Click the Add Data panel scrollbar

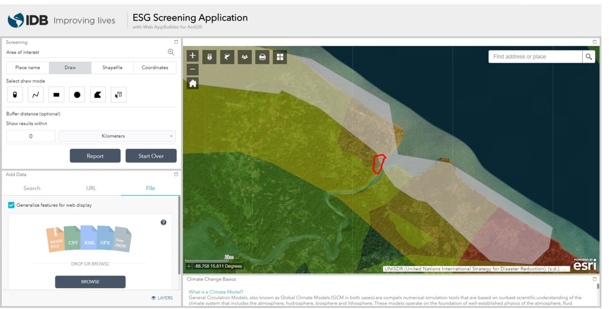point(179,235)
